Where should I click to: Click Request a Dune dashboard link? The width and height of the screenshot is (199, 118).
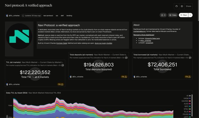144,35
